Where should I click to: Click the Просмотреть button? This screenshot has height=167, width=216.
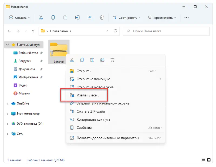point(162,18)
